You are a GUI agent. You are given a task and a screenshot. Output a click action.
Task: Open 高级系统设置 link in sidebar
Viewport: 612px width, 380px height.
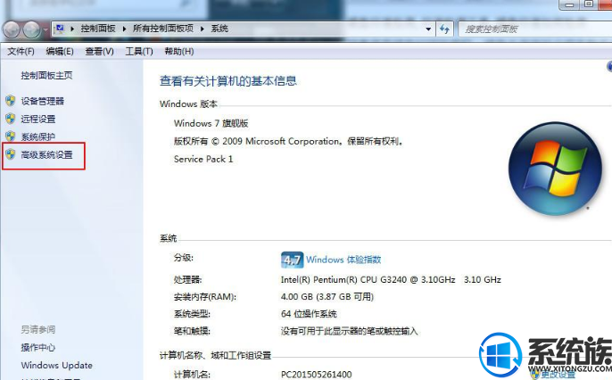tap(46, 155)
